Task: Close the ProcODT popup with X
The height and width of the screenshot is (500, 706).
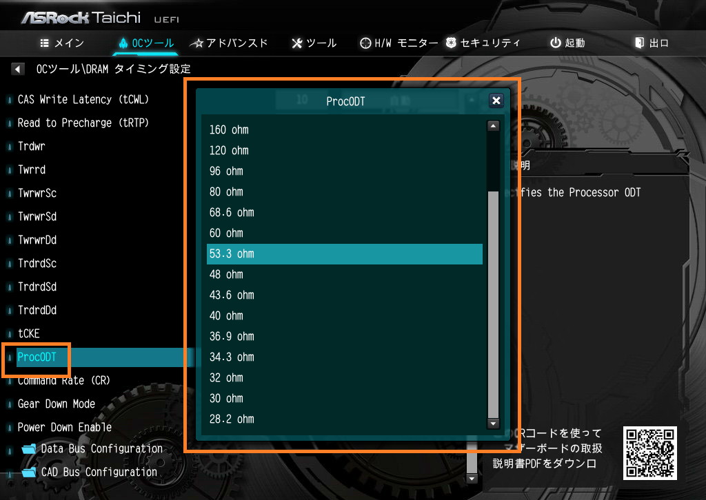Action: [496, 101]
